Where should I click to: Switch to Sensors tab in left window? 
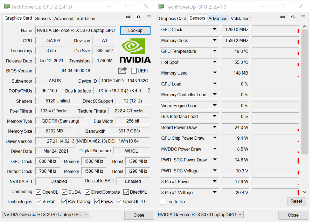(43, 19)
